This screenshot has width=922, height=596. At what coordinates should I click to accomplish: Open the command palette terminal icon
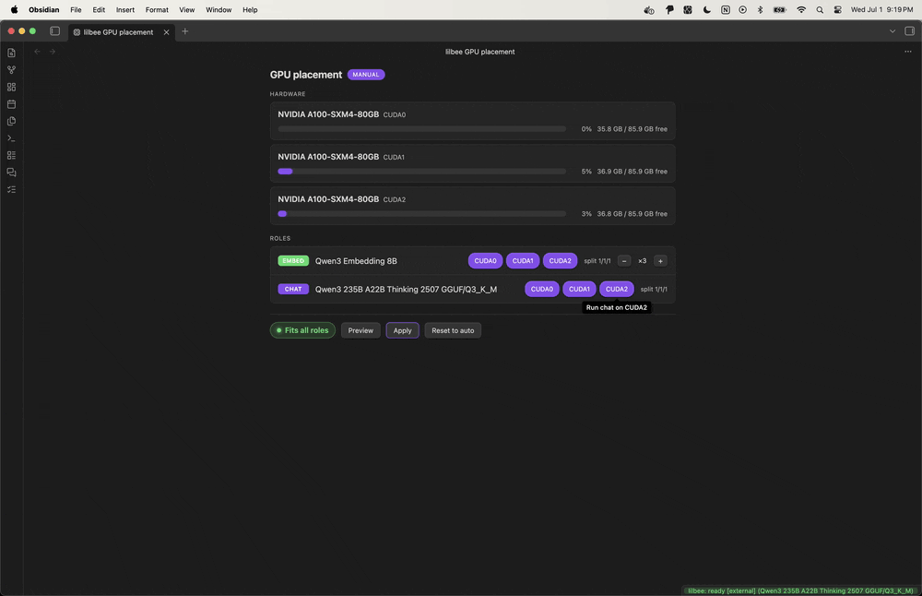[11, 138]
